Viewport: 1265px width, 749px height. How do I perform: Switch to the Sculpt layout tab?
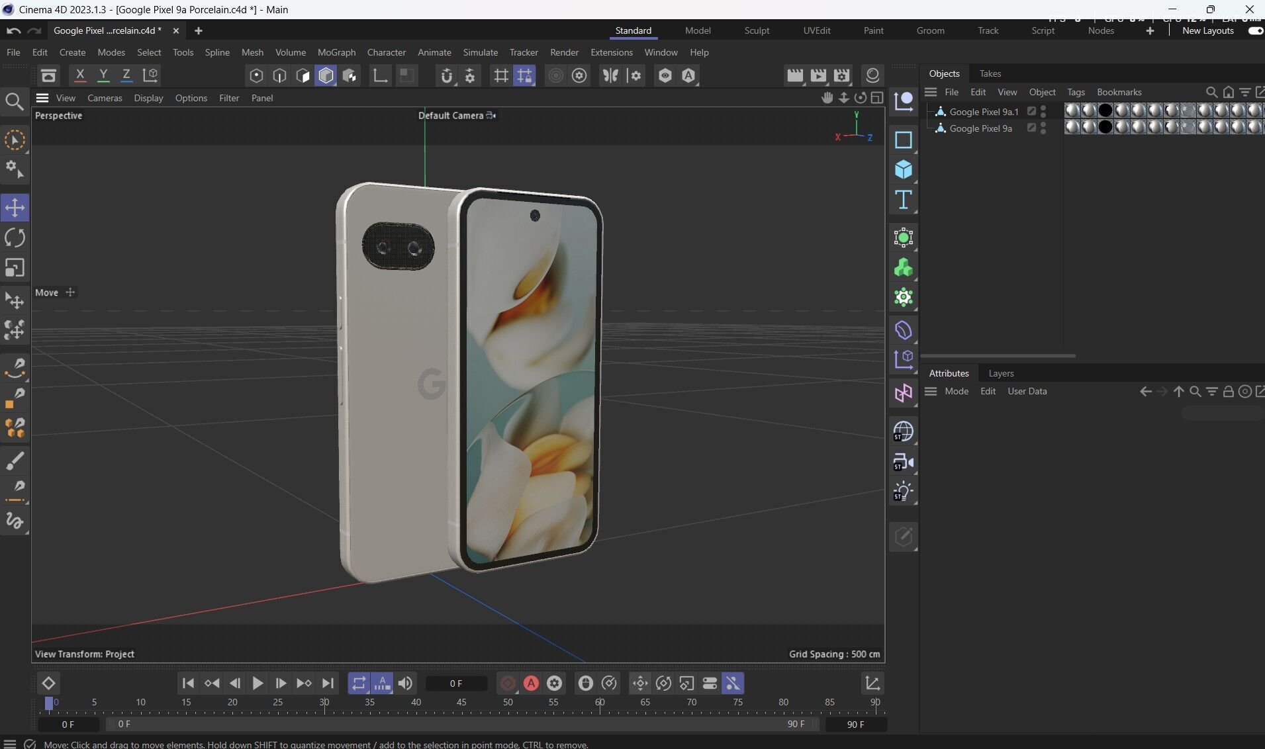pyautogui.click(x=757, y=30)
